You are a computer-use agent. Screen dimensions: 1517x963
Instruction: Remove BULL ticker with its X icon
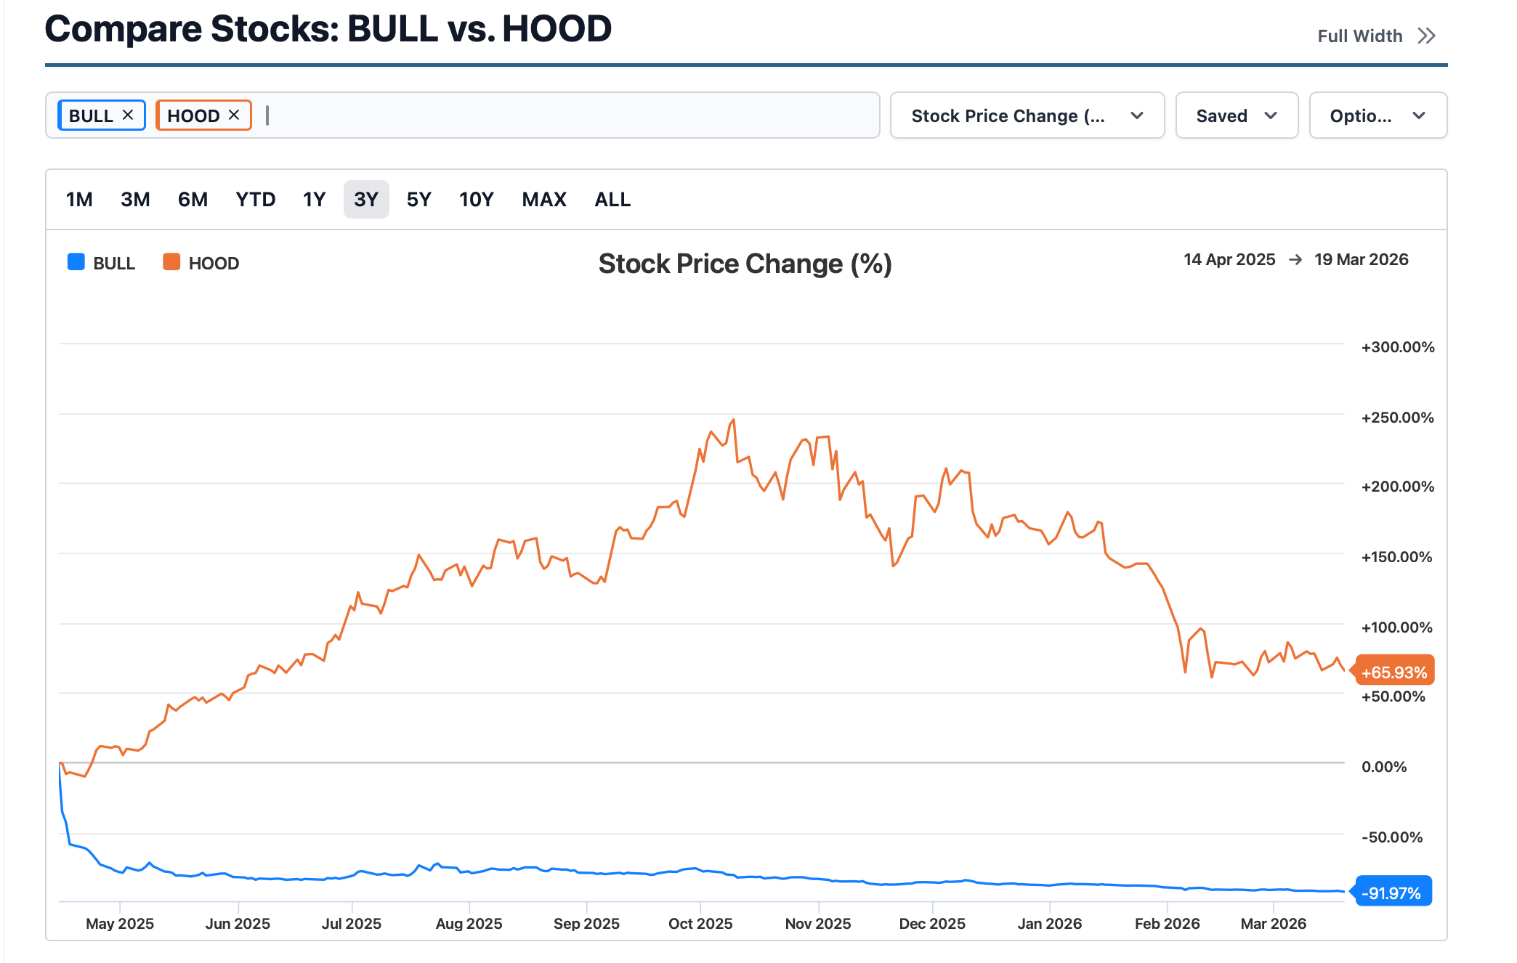pyautogui.click(x=128, y=115)
